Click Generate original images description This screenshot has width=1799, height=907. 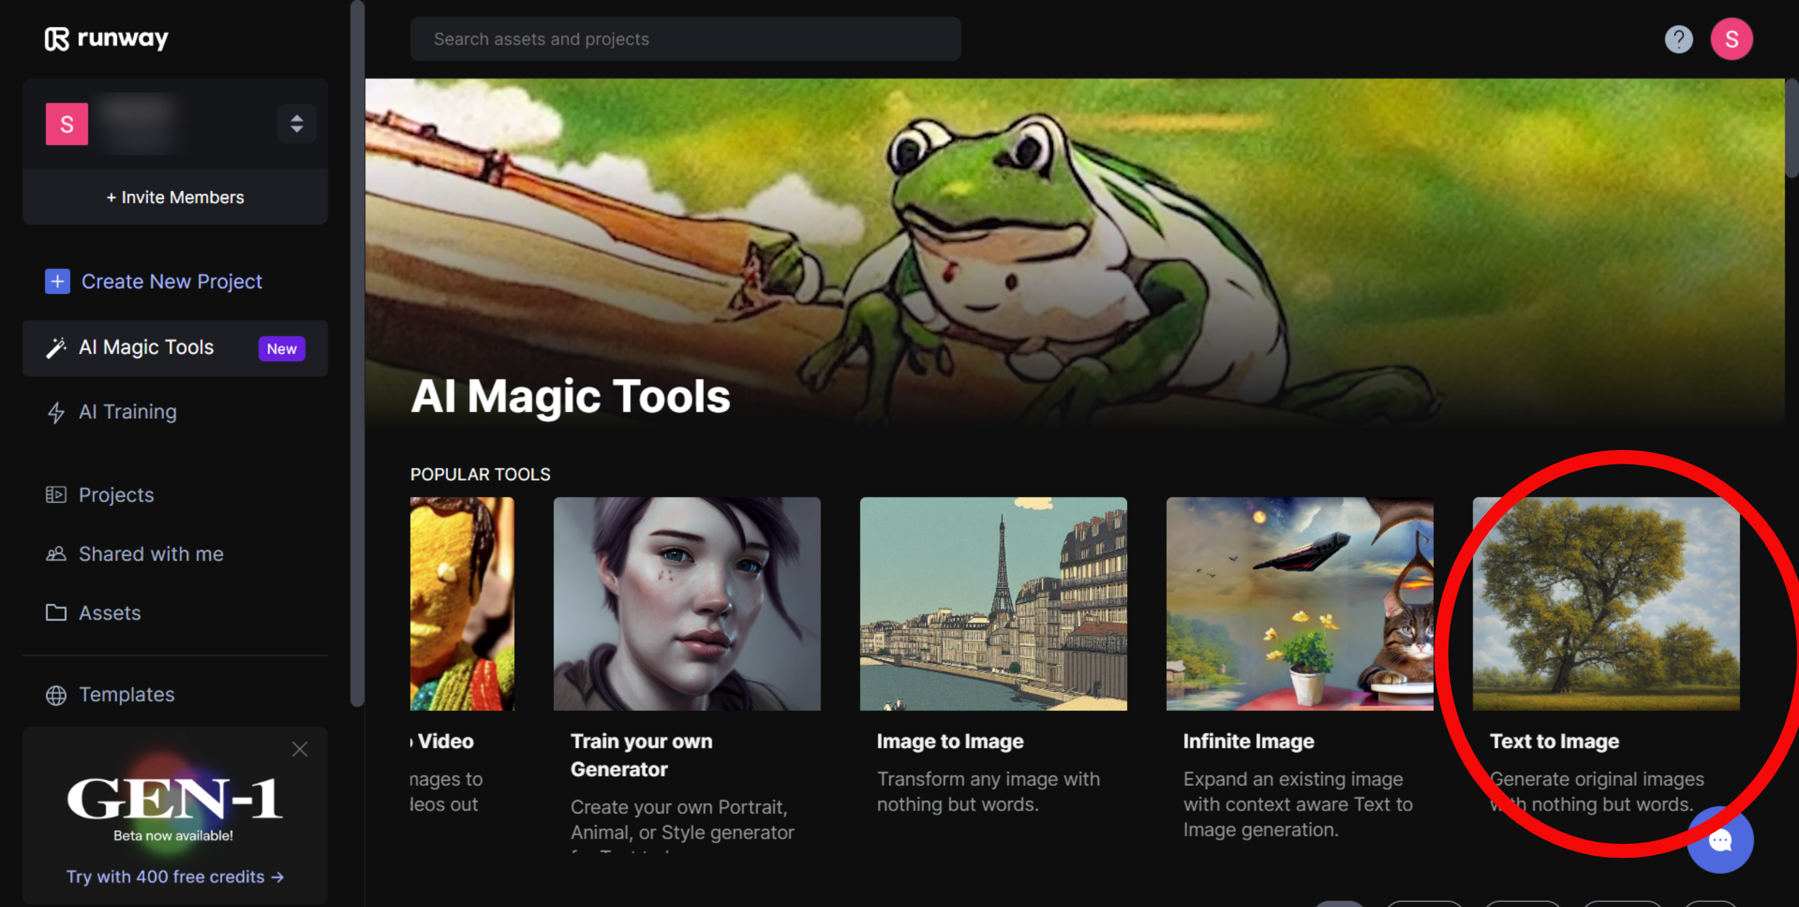pyautogui.click(x=1597, y=792)
